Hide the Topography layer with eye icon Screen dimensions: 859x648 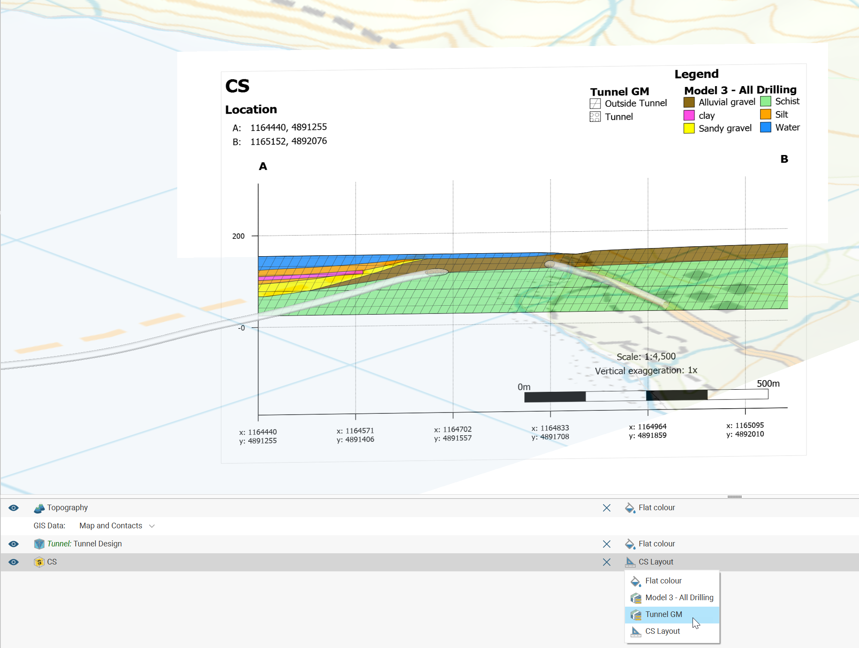click(x=13, y=508)
